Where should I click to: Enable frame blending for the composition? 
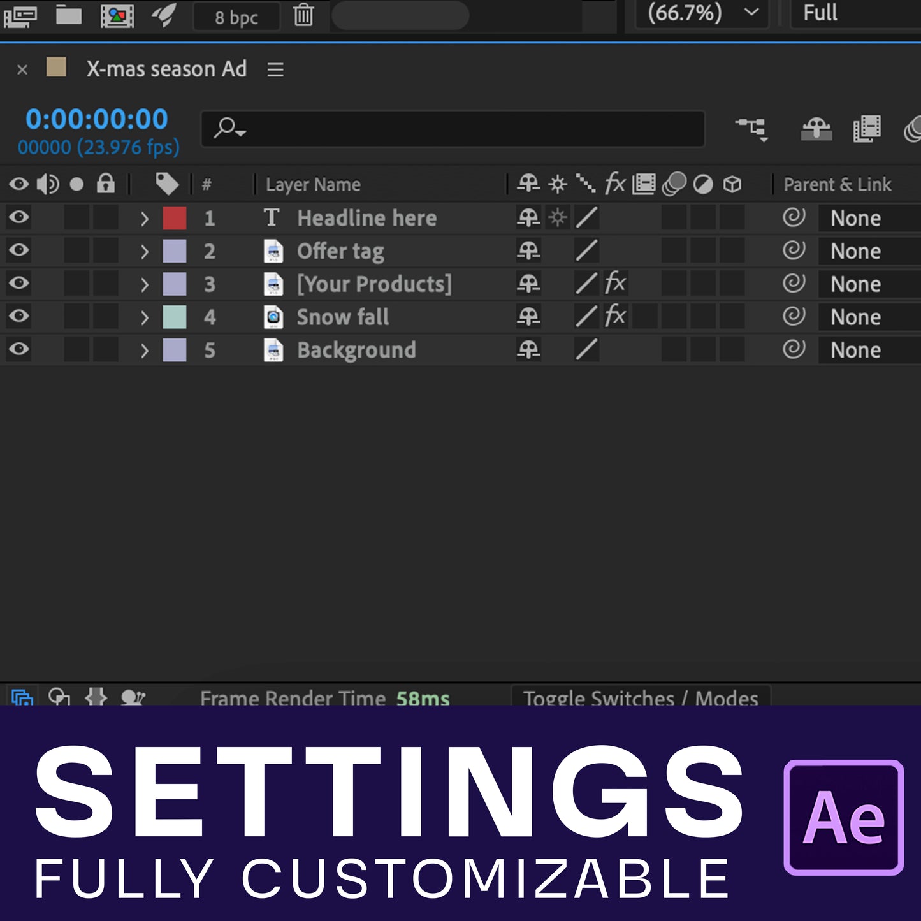click(866, 129)
